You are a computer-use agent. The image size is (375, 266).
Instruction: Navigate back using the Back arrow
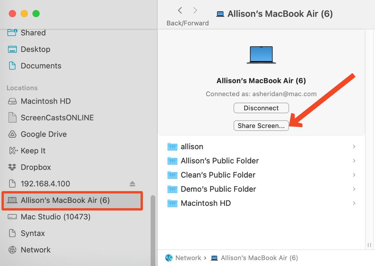180,10
